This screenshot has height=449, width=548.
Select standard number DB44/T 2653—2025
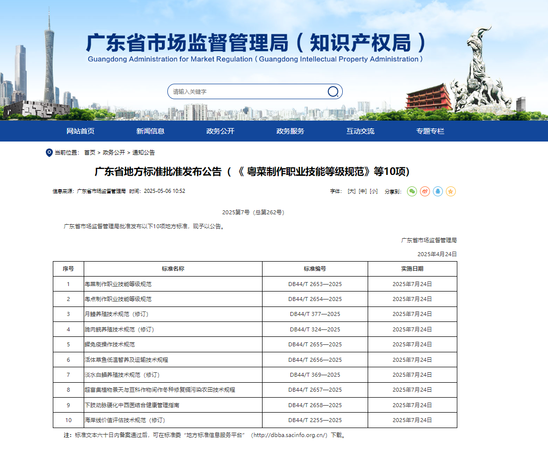click(x=315, y=284)
